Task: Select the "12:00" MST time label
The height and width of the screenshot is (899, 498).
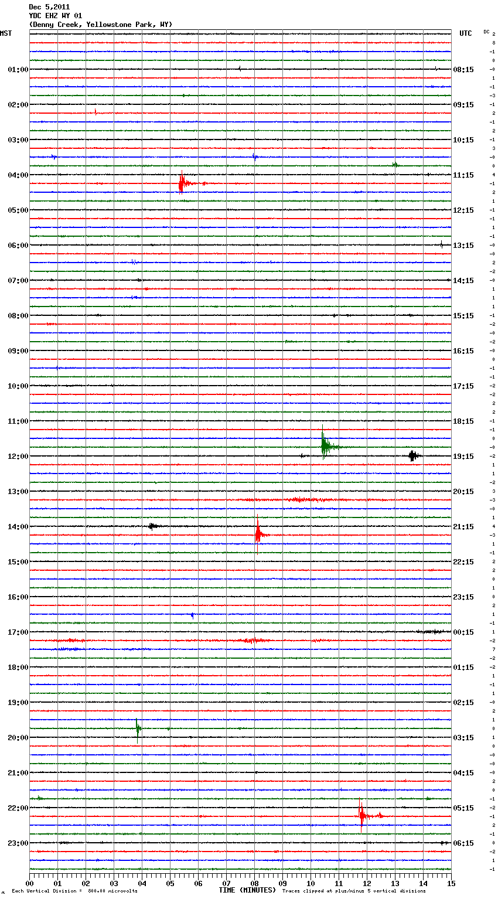Action: tap(18, 457)
